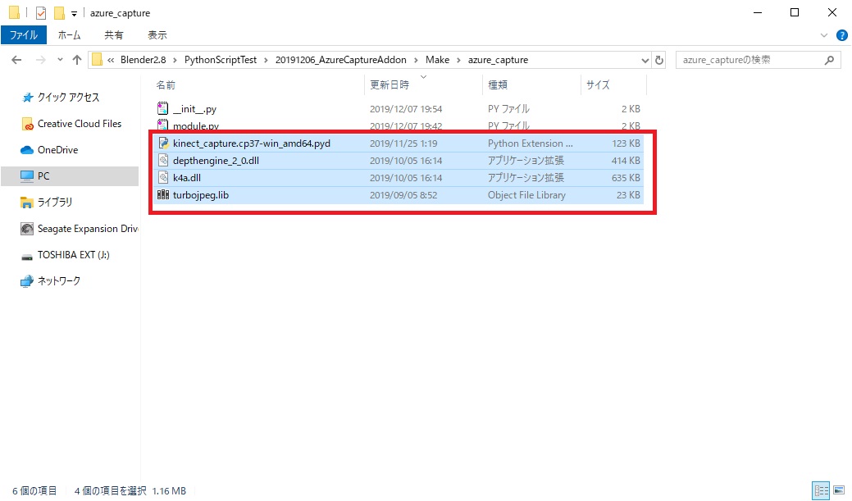This screenshot has height=501, width=852.
Task: Open the ファイル menu
Action: pyautogui.click(x=23, y=34)
